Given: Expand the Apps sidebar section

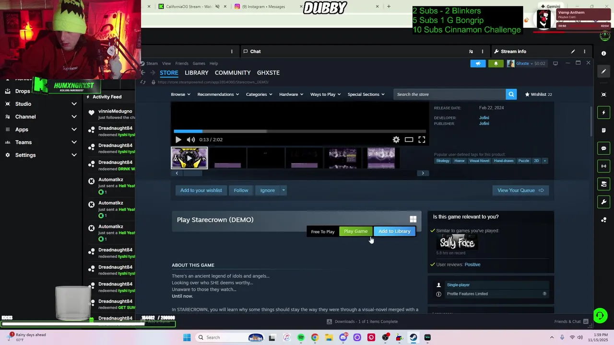Looking at the screenshot, I should [x=74, y=129].
